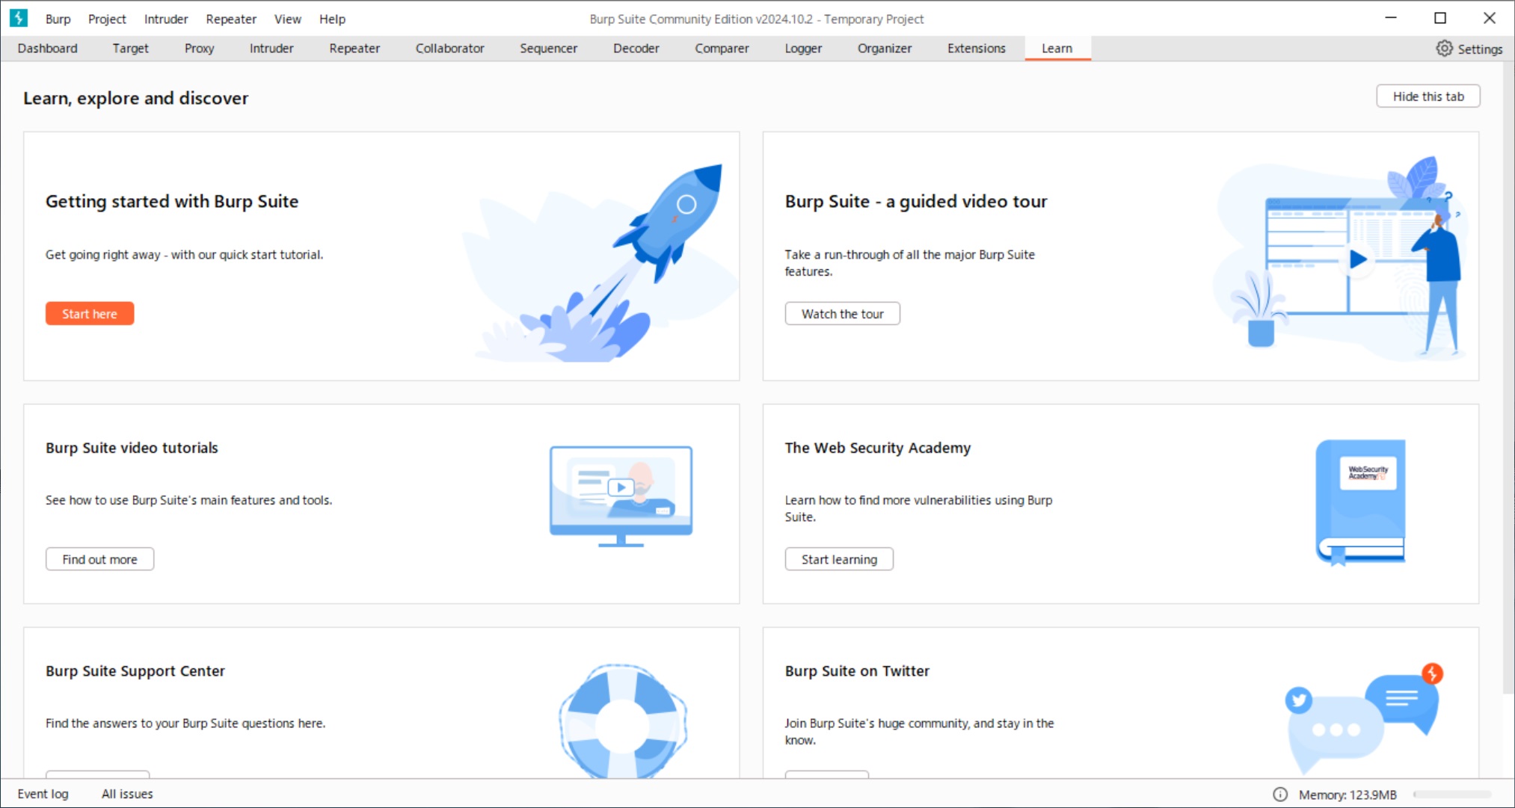This screenshot has width=1515, height=808.
Task: Switch to the Proxy tab
Action: coord(200,49)
